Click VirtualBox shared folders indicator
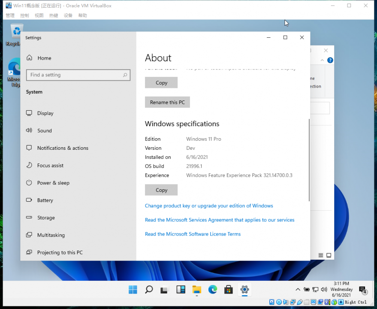This screenshot has width=377, height=309. 306,302
